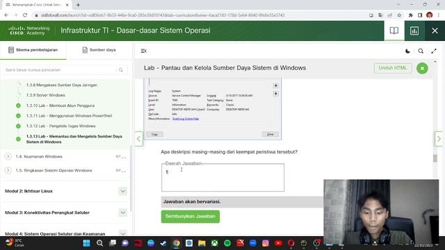The image size is (445, 250).
Task: Go back in the browser
Action: tap(6, 15)
